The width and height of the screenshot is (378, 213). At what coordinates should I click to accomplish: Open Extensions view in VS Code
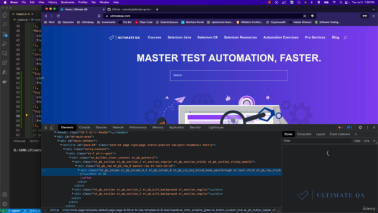[x=5, y=63]
